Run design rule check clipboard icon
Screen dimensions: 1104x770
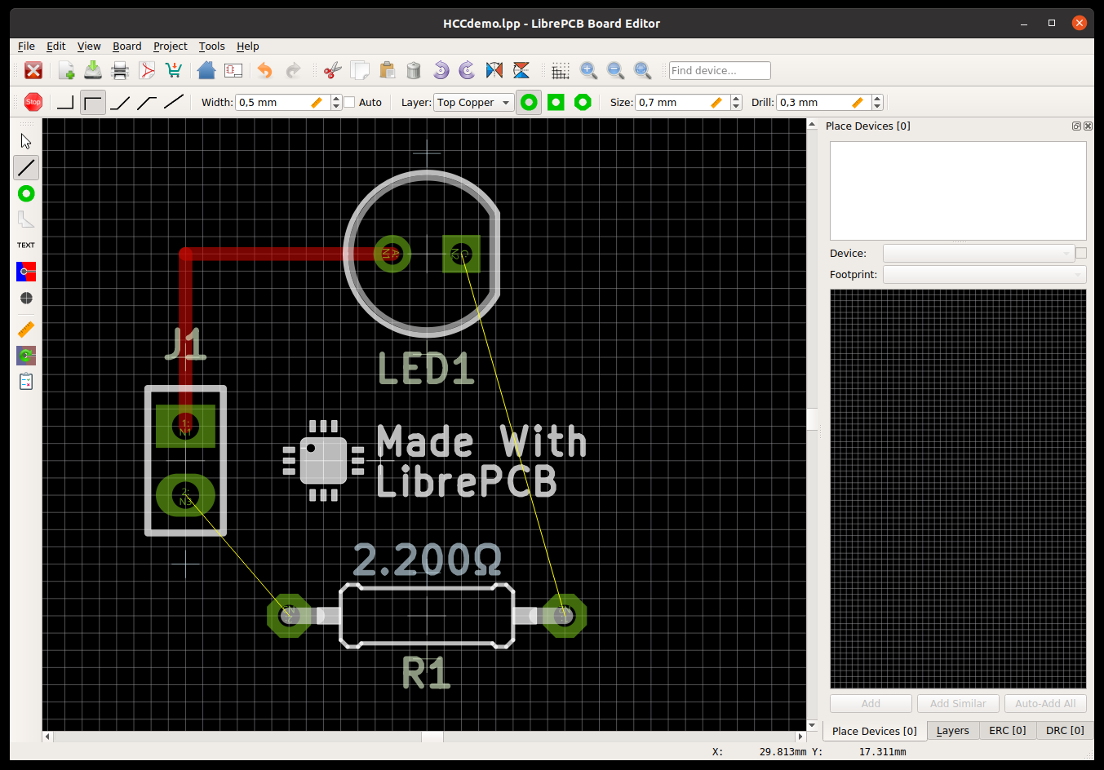tap(26, 382)
